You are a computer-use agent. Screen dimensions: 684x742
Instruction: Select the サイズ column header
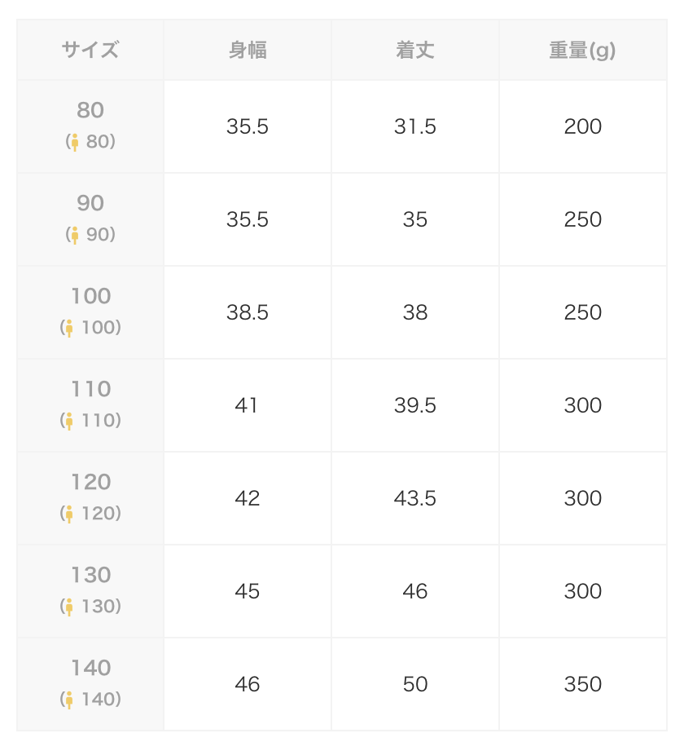coord(90,50)
